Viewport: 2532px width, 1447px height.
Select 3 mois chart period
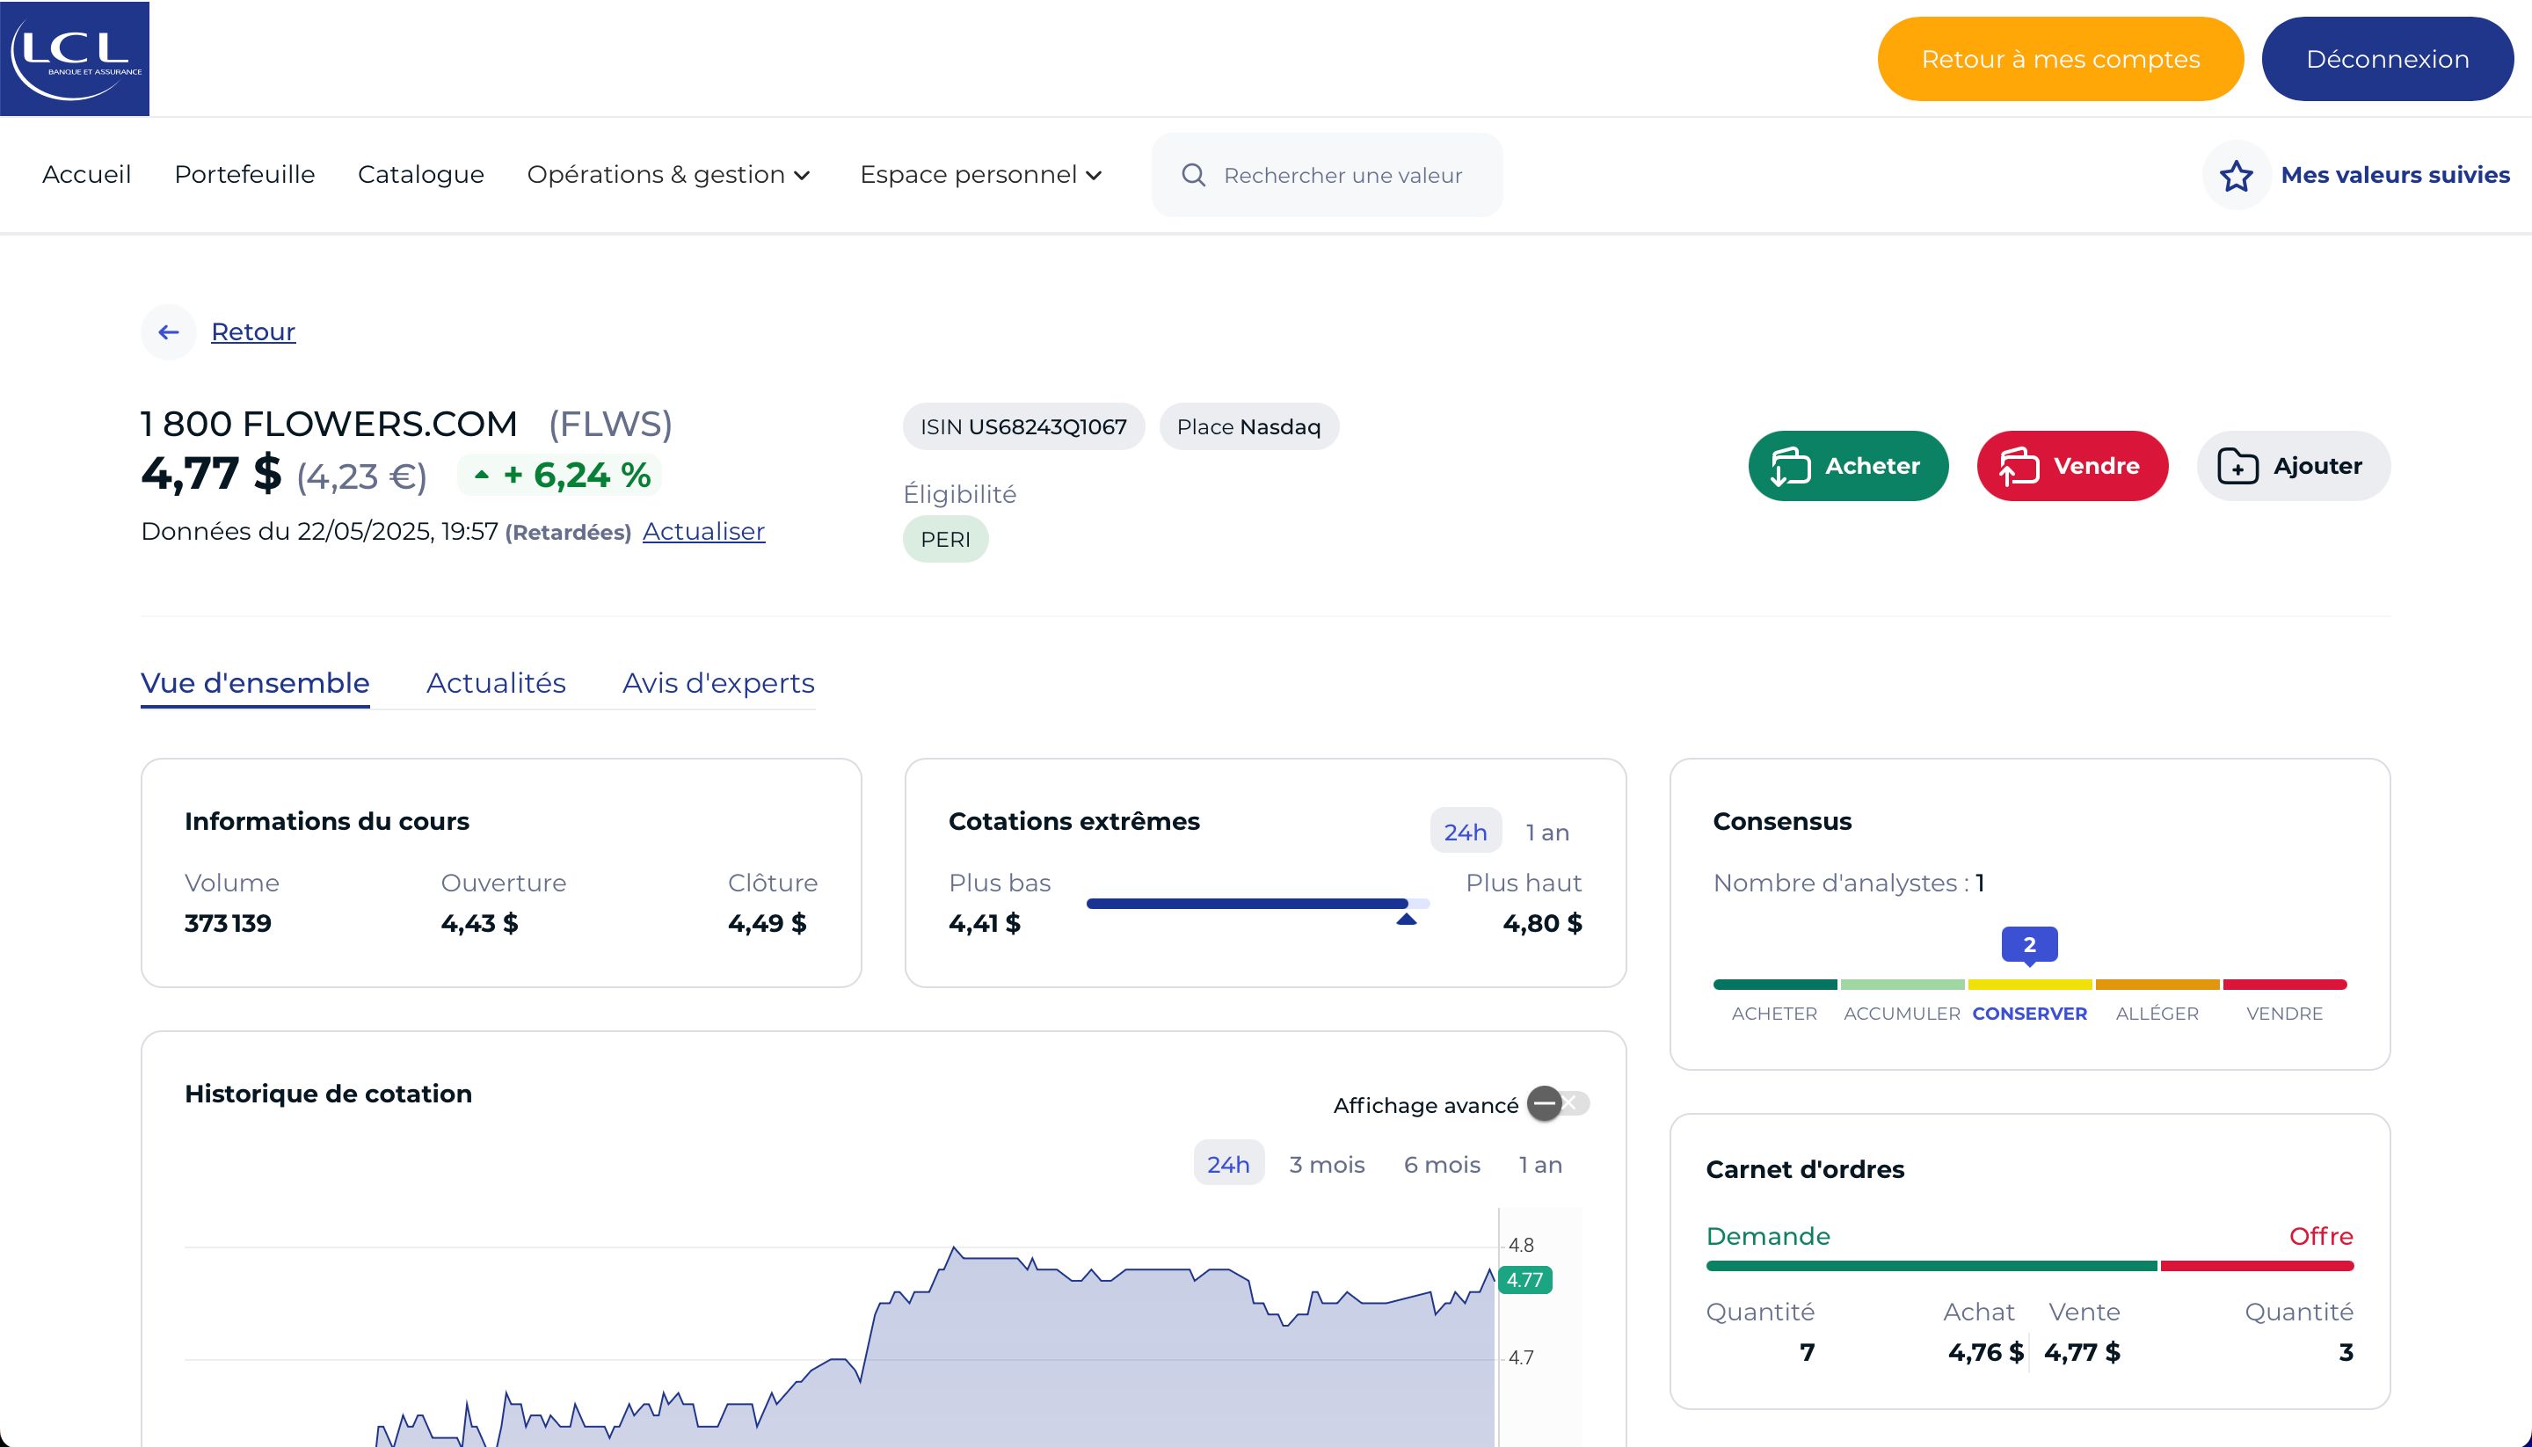click(1327, 1164)
